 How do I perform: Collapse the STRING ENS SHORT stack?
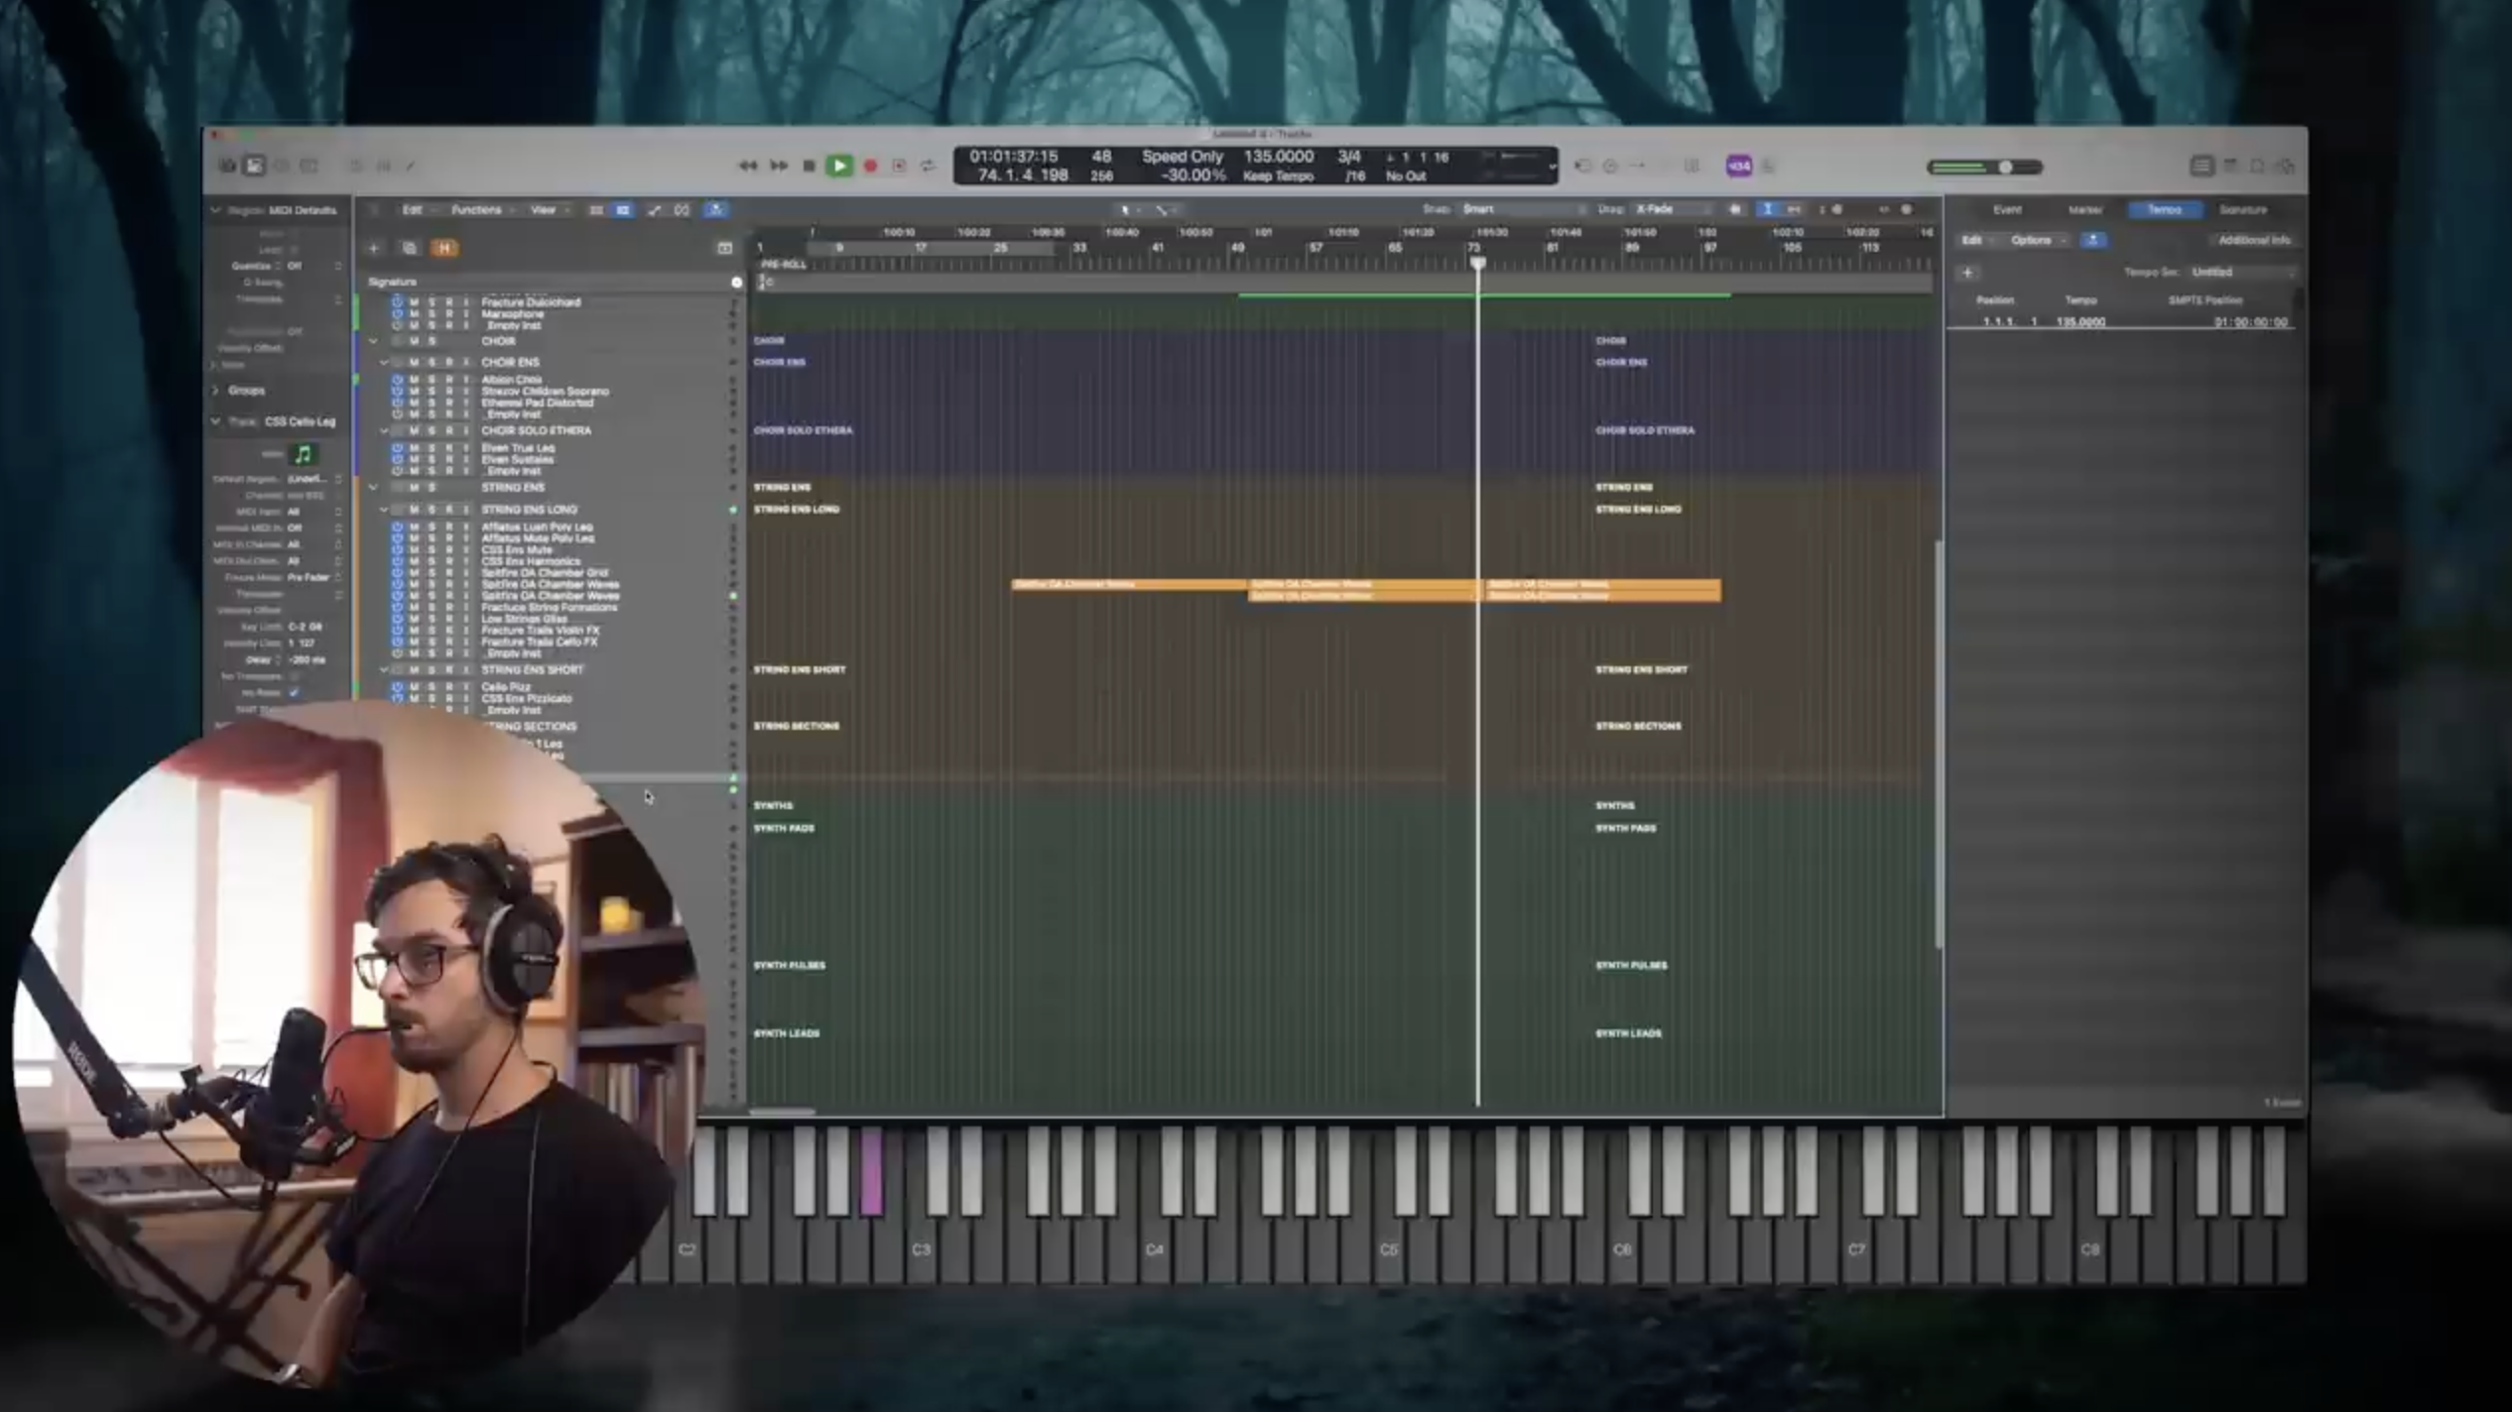tap(384, 670)
